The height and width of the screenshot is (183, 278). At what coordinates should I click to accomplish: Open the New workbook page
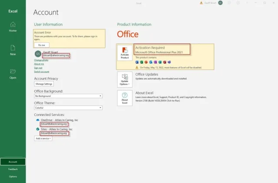pos(13,50)
